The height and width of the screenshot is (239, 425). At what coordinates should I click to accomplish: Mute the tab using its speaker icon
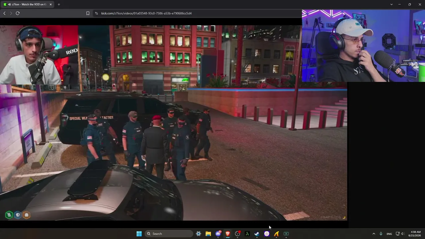click(9, 4)
